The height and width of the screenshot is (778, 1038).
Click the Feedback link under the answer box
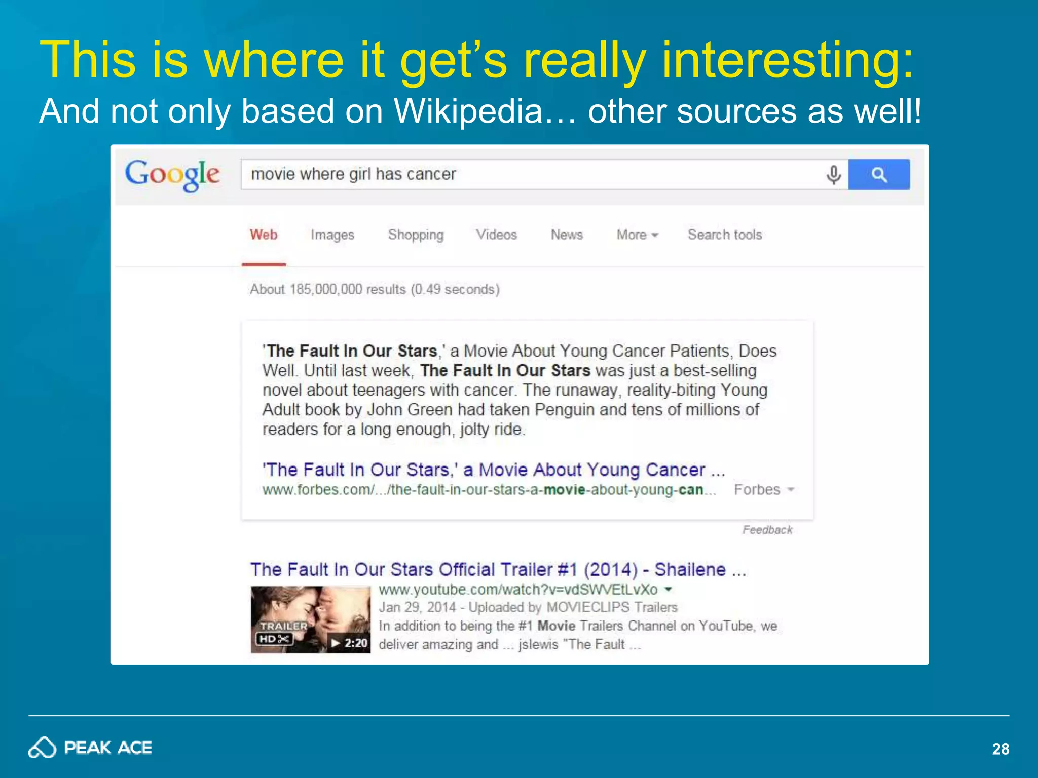point(767,530)
